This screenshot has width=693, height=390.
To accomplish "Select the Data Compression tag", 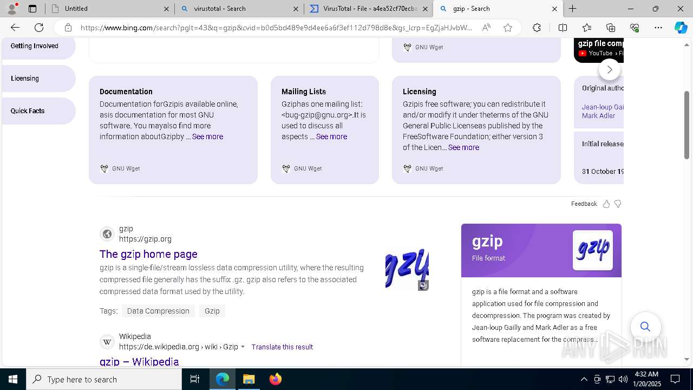I will point(158,311).
